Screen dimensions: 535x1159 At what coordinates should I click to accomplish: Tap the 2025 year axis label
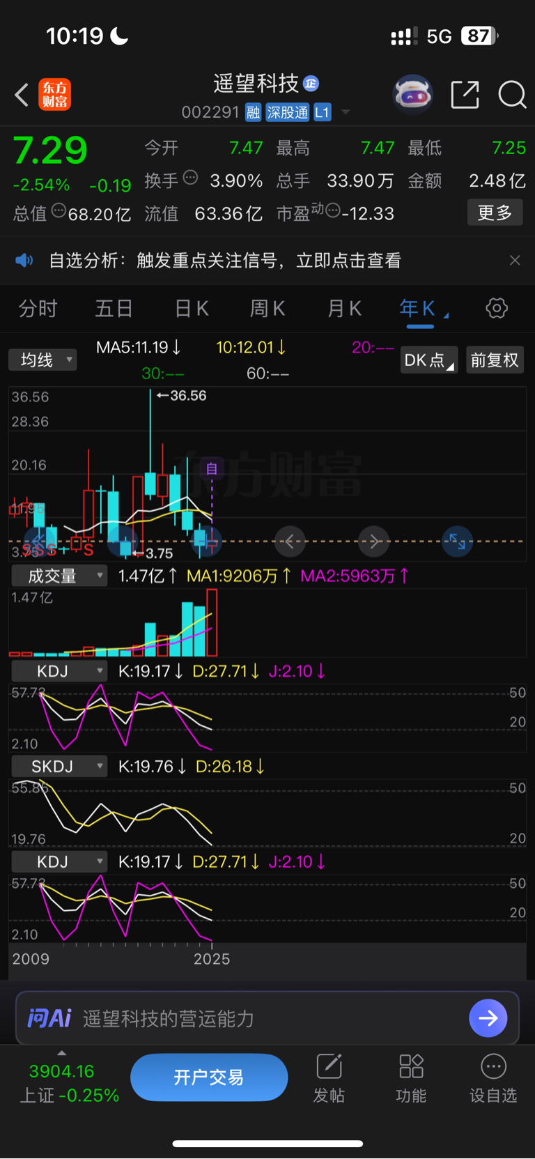pos(212,959)
